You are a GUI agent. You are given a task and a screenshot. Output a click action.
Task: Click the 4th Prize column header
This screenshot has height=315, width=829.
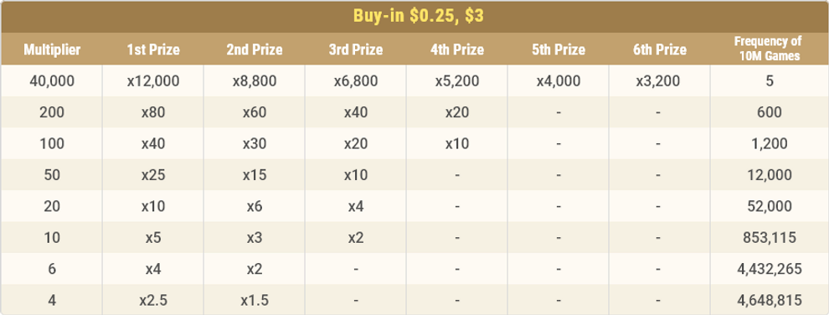pyautogui.click(x=457, y=49)
